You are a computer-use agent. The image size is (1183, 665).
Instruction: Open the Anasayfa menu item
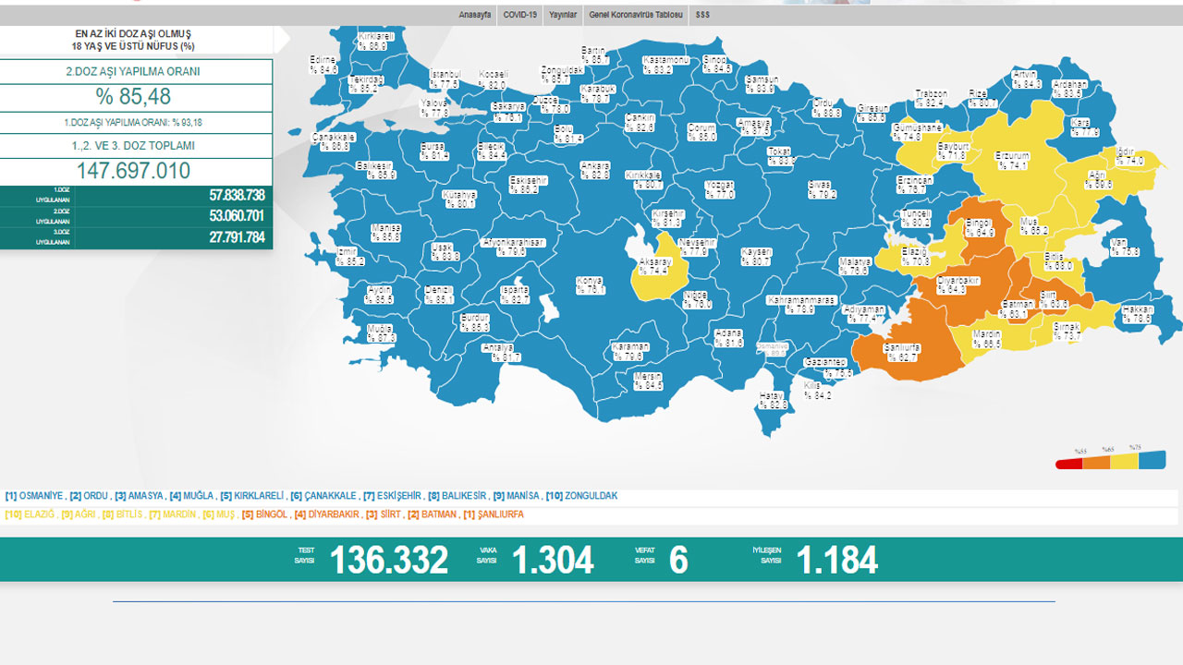pyautogui.click(x=475, y=16)
